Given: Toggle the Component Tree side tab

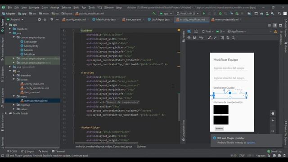Looking at the screenshot, I should point(184,130).
